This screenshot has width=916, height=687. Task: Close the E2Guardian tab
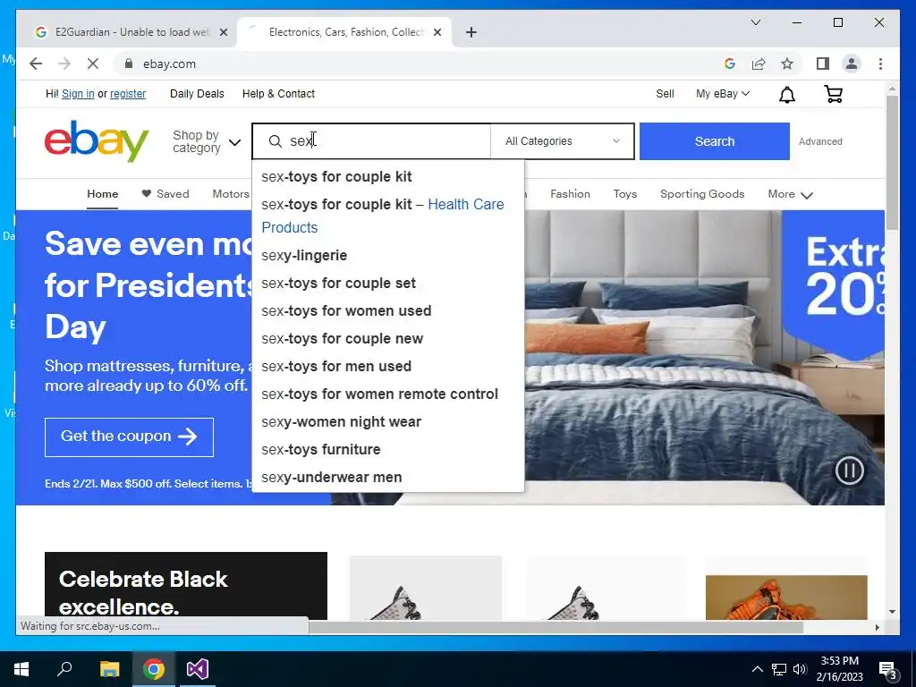click(x=223, y=32)
